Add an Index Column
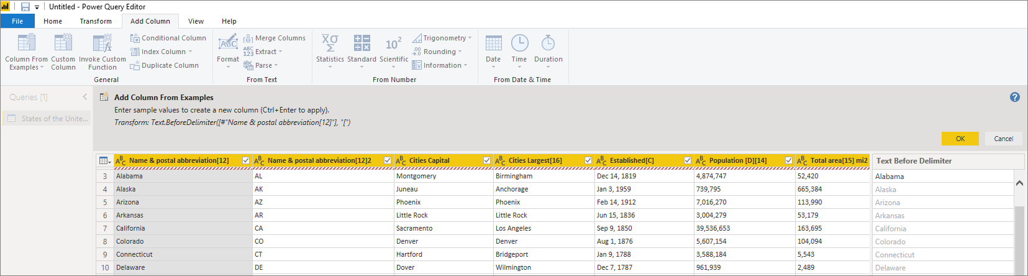 [161, 52]
